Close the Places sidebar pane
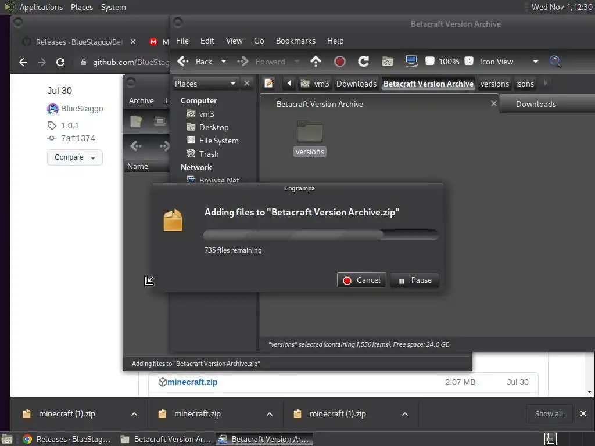 pos(247,83)
